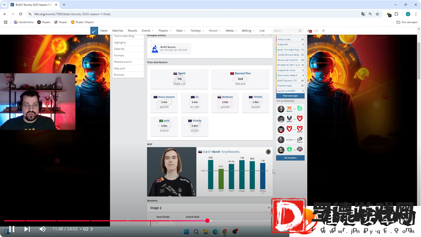This screenshot has width=421, height=237.
Task: Skip to the next video
Action: coord(27,229)
